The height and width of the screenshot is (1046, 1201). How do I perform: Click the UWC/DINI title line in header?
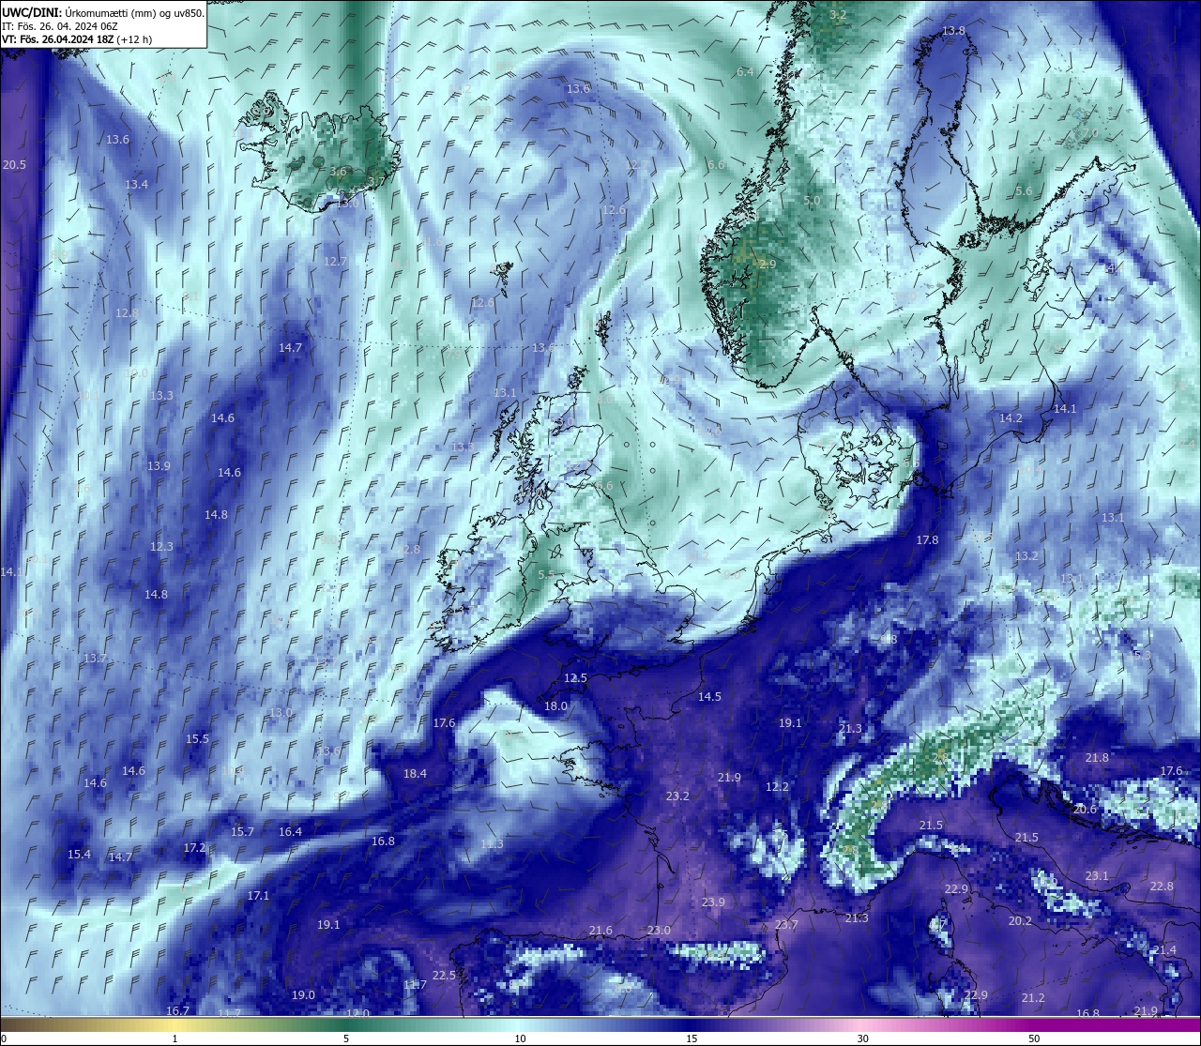tap(102, 12)
